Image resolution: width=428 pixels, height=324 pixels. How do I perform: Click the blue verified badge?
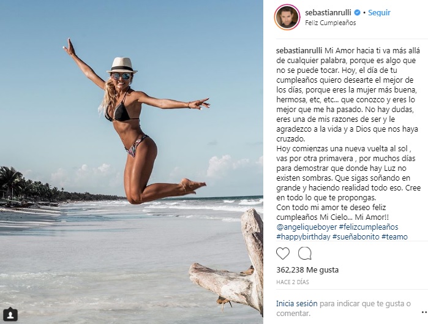pos(357,13)
